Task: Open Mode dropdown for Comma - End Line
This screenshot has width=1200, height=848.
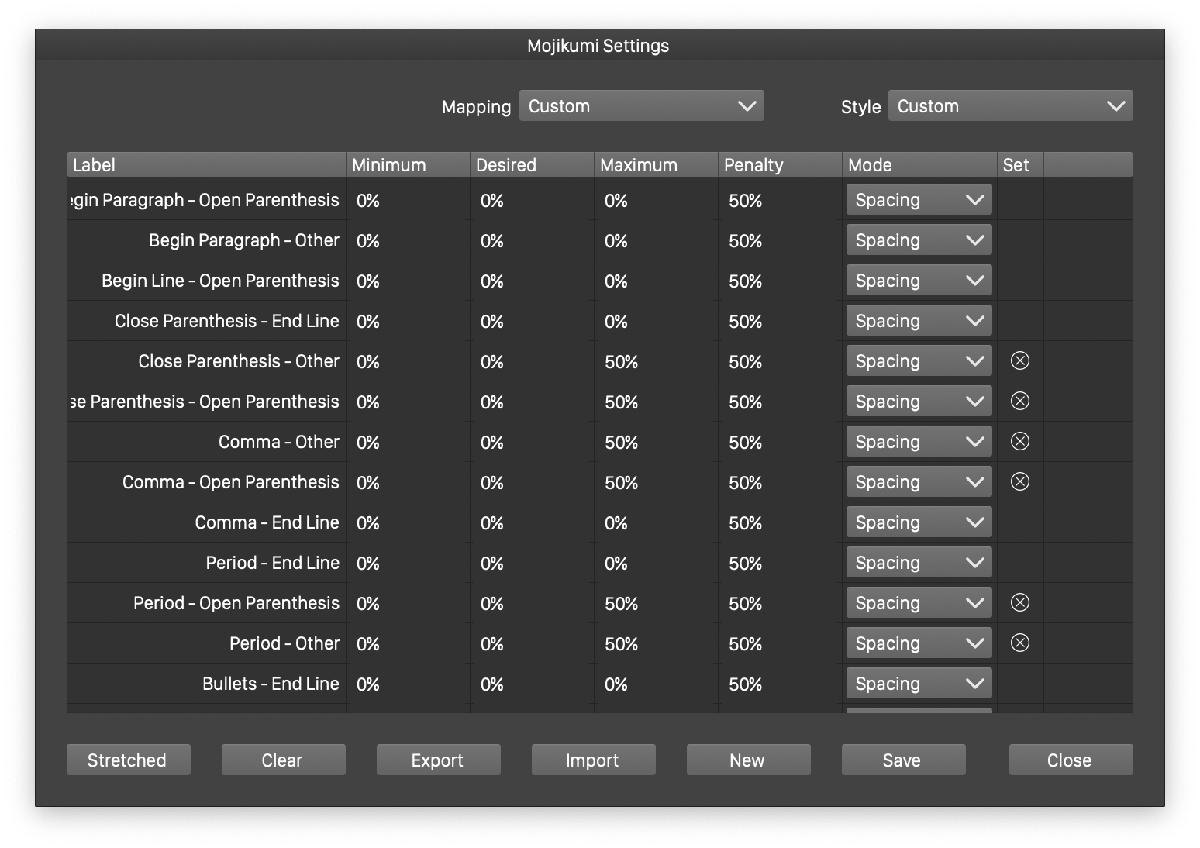Action: point(919,522)
